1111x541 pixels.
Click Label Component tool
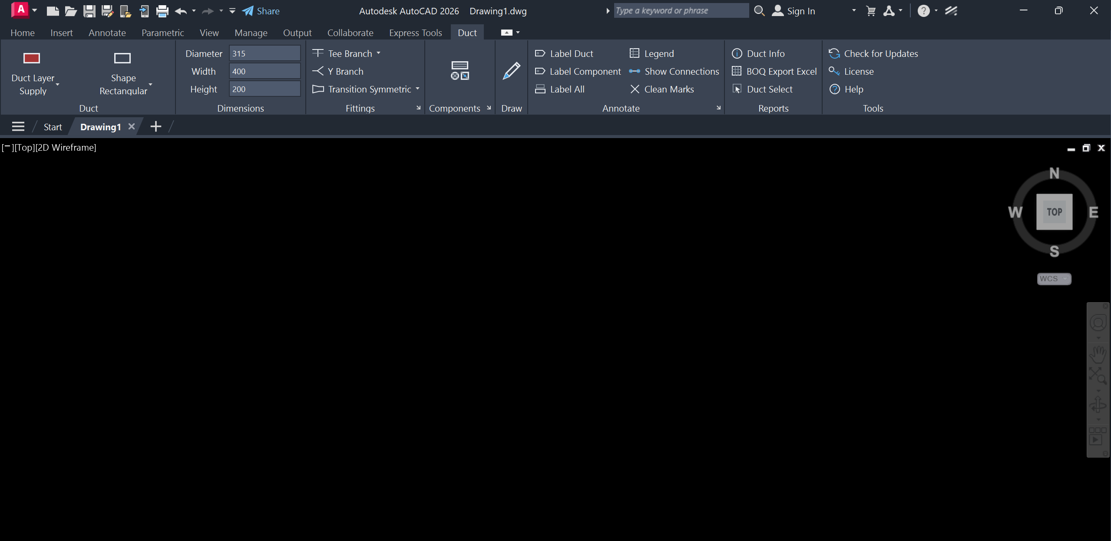(x=578, y=71)
